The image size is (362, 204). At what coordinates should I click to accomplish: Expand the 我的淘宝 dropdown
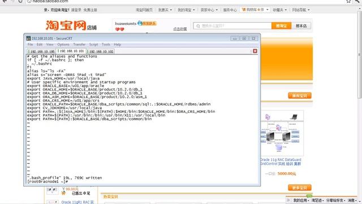click(x=186, y=10)
